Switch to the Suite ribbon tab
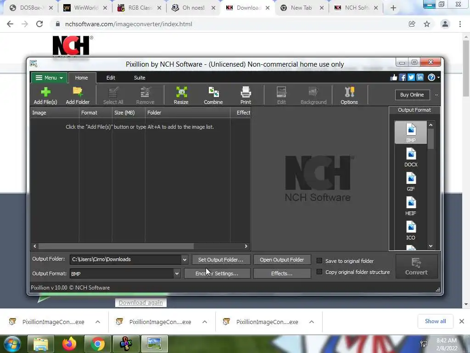 (x=140, y=78)
